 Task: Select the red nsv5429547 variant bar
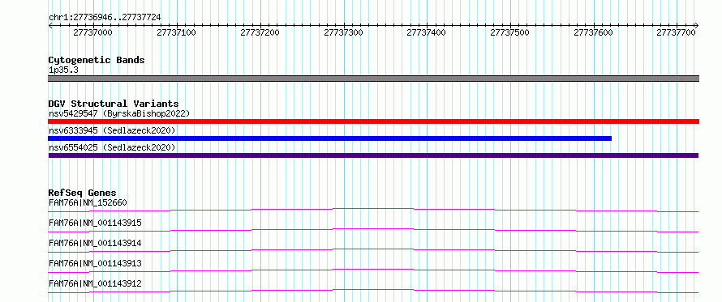coord(373,121)
